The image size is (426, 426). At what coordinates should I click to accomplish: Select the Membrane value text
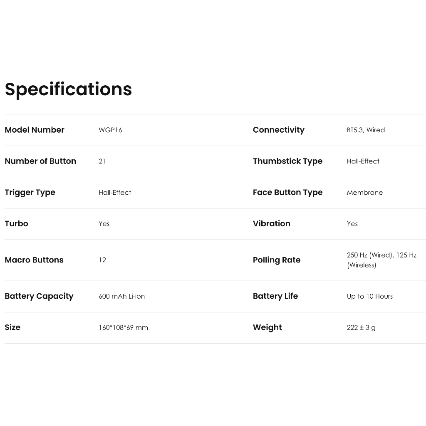(x=365, y=193)
